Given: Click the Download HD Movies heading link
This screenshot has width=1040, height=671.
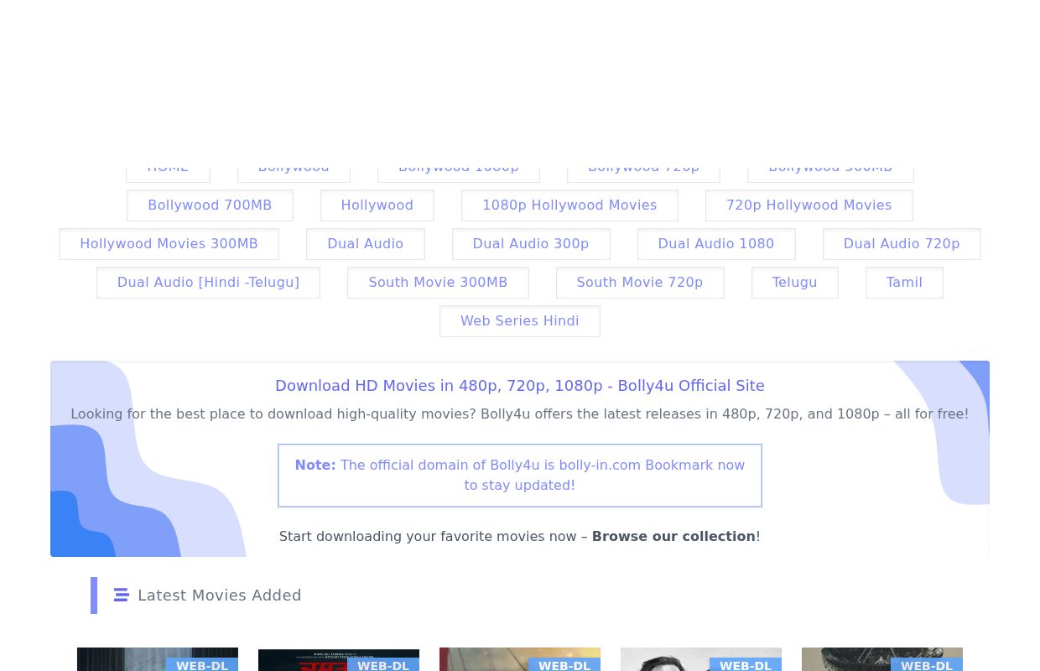Looking at the screenshot, I should [520, 386].
